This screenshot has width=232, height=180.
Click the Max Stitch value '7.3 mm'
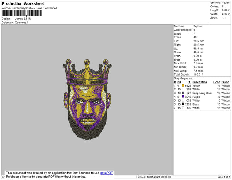pos(198,63)
